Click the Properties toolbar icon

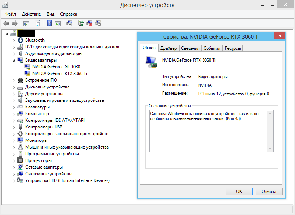pos(37,23)
